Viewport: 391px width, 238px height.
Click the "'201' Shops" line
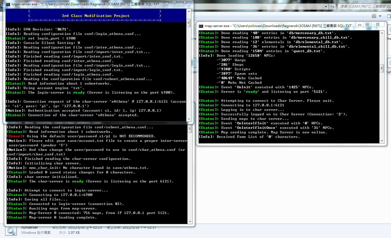tap(230, 65)
